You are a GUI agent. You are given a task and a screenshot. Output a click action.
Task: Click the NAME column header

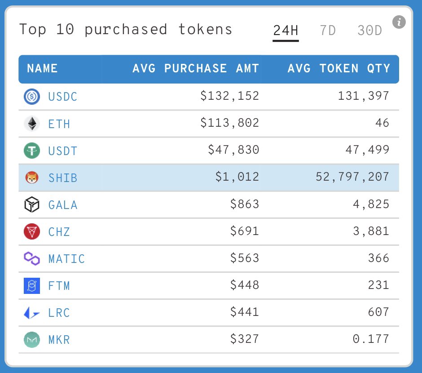42,68
